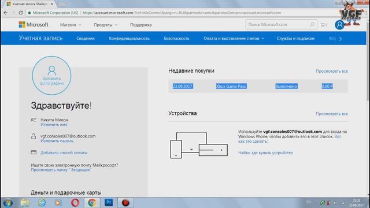Click the padlock secure site icon
Viewport: 370px width, 208px height.
[x=29, y=13]
